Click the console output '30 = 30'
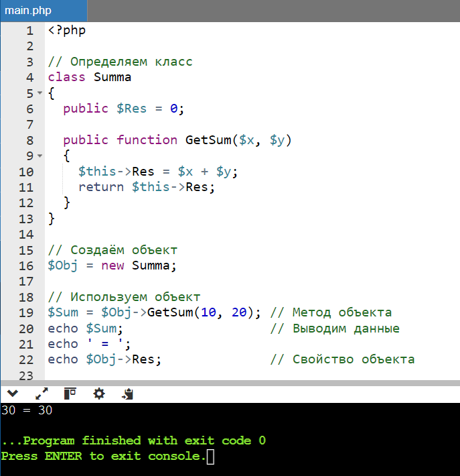The image size is (460, 476). [27, 410]
